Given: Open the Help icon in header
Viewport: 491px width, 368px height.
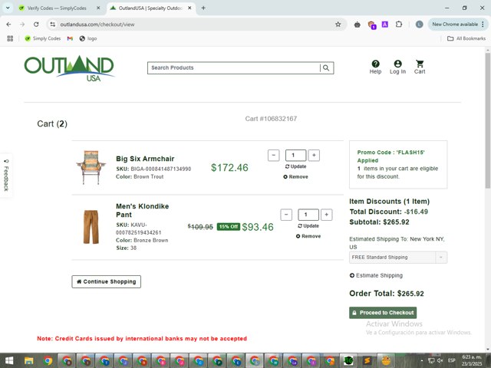Looking at the screenshot, I should point(375,67).
